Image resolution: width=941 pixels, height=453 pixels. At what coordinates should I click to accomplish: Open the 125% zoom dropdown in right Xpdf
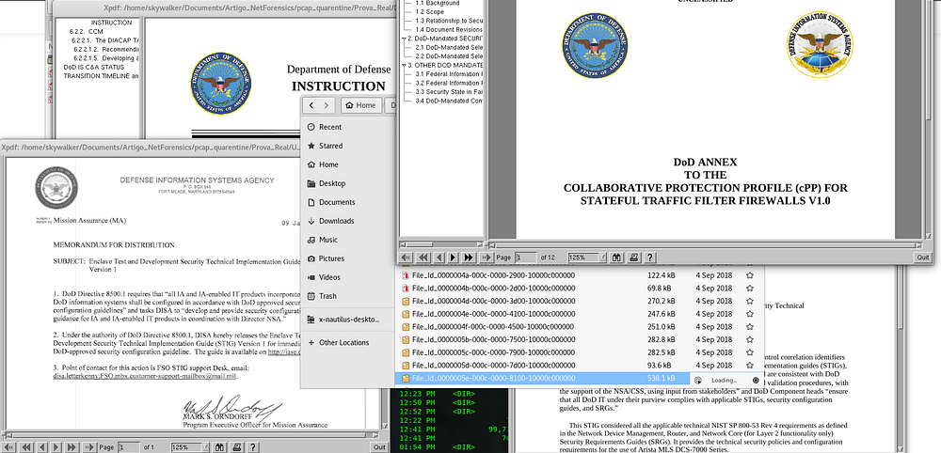[587, 257]
